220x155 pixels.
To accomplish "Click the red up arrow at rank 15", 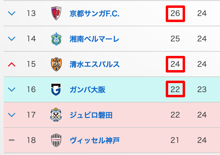I will coord(12,64).
